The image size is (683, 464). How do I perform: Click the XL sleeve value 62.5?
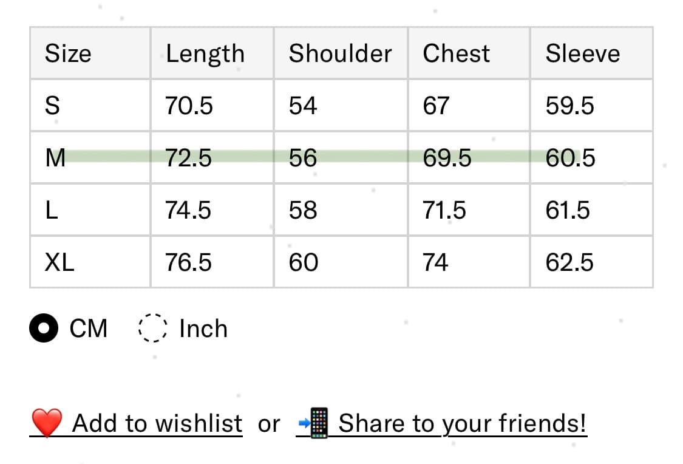click(569, 262)
